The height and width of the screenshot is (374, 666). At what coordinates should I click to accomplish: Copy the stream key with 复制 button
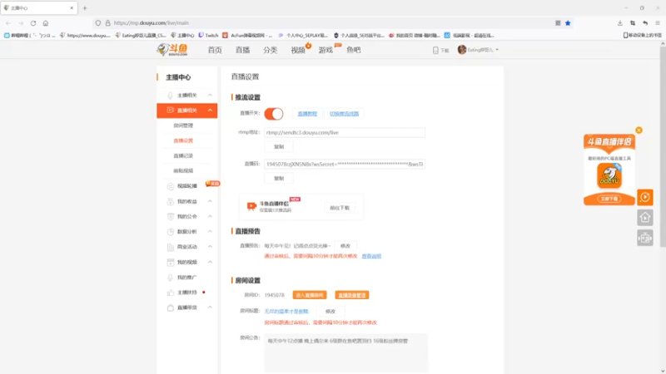pyautogui.click(x=279, y=179)
